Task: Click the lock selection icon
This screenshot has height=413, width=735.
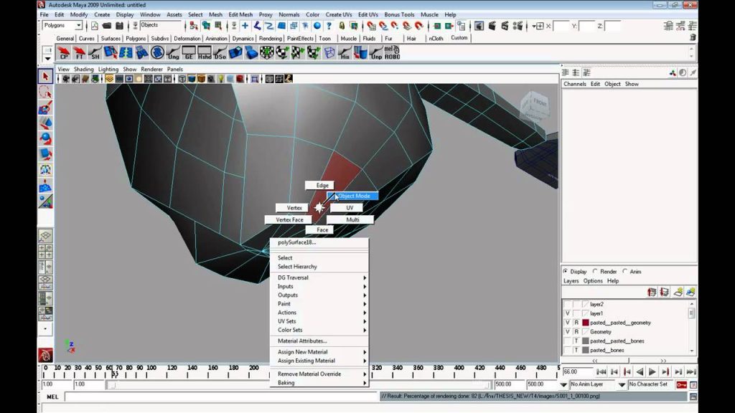Action: pyautogui.click(x=342, y=26)
